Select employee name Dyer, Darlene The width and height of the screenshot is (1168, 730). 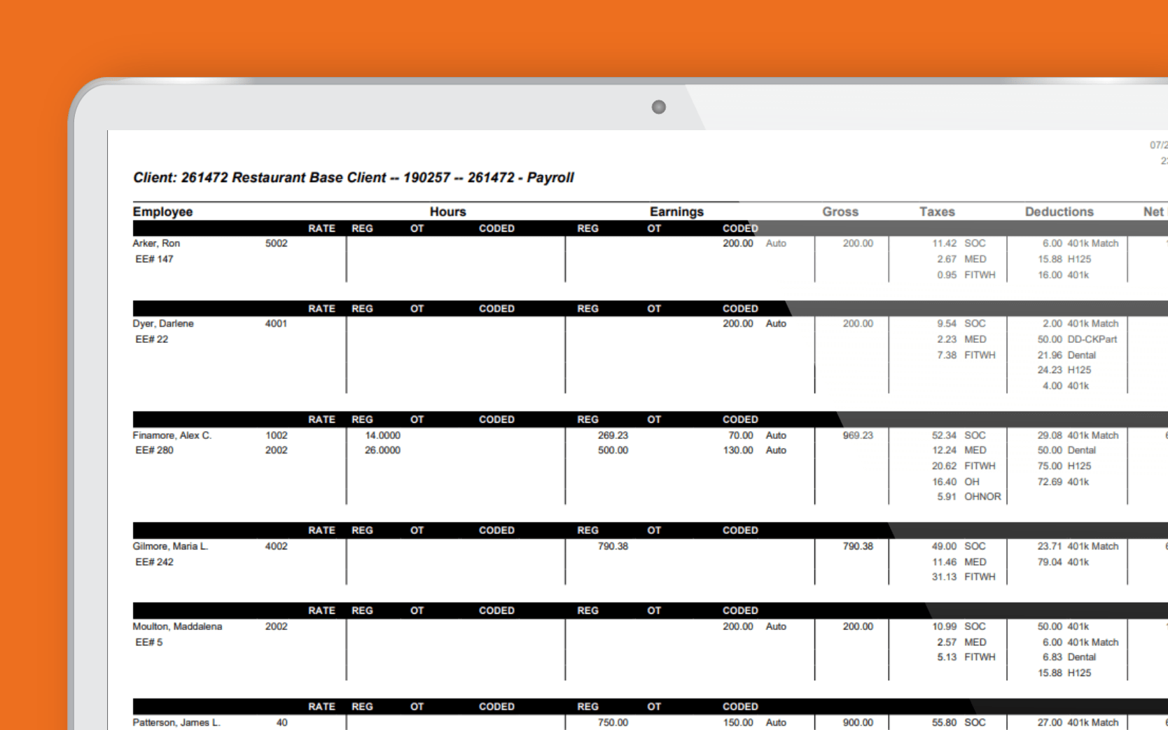point(163,323)
